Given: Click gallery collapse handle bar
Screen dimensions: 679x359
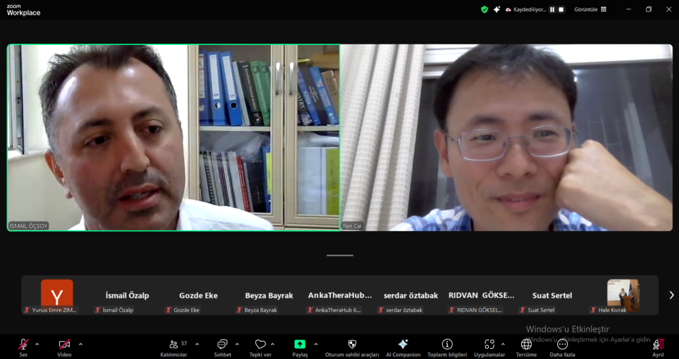Looking at the screenshot, I should point(340,255).
